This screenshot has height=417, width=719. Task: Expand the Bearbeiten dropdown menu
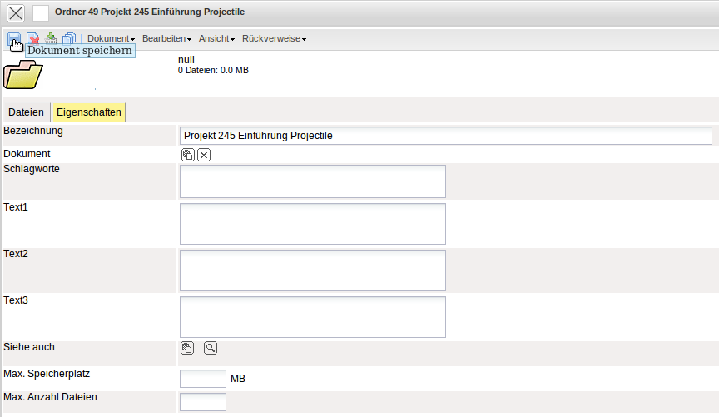[x=166, y=39]
